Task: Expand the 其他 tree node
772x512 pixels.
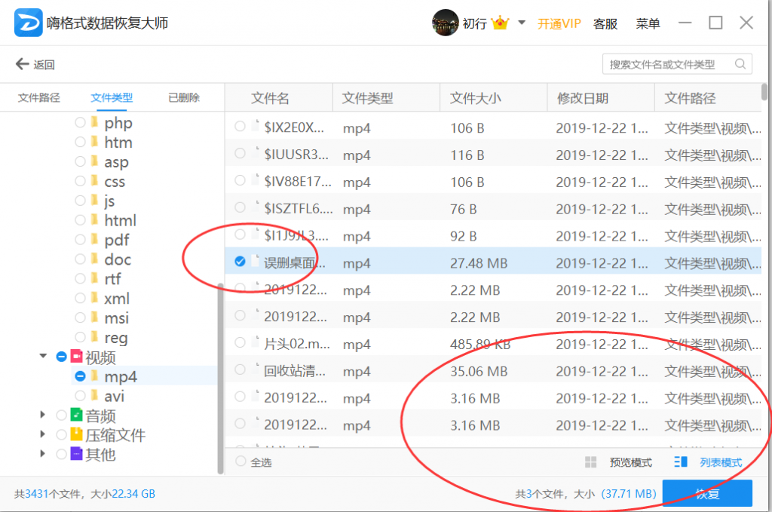Action: click(43, 453)
